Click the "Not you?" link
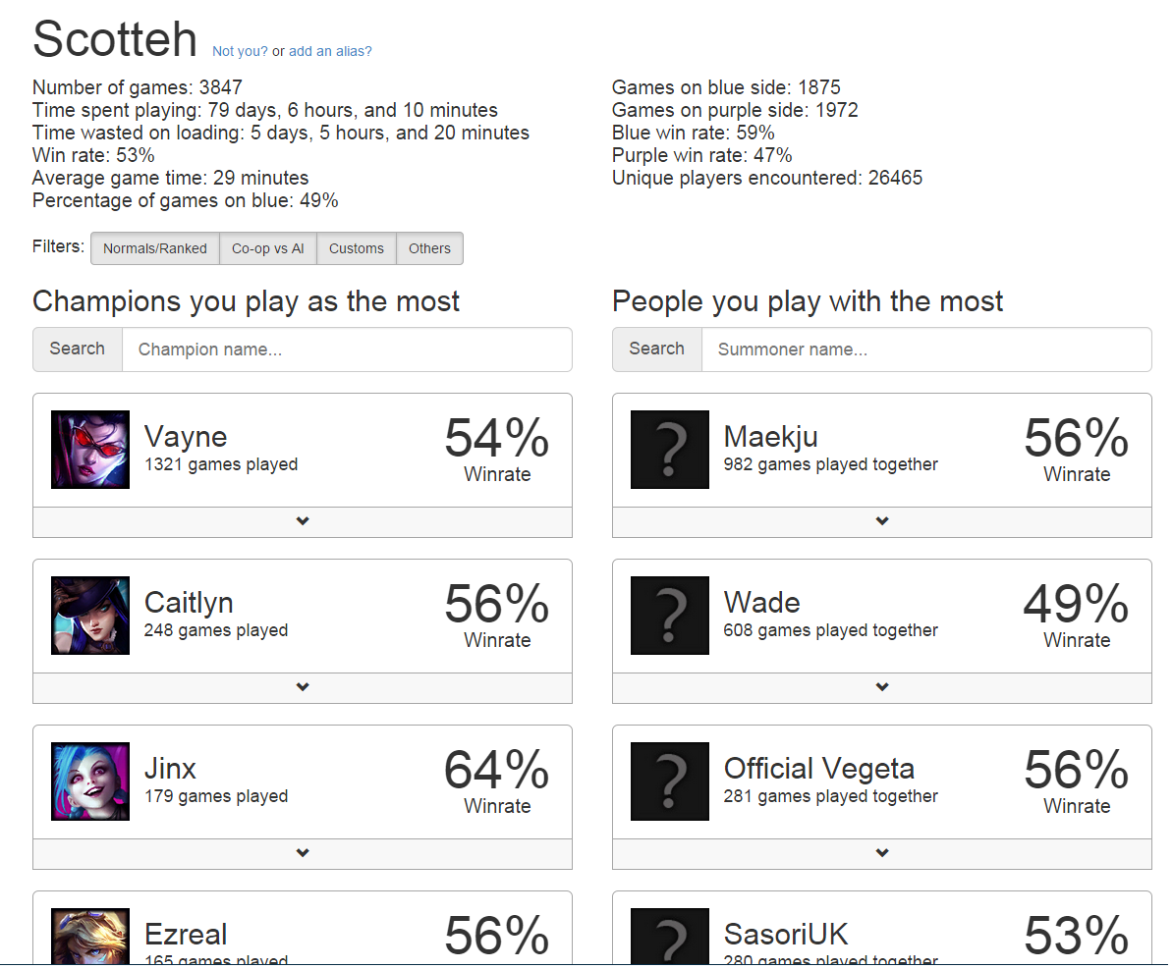Viewport: 1173px width, 969px height. click(x=240, y=51)
